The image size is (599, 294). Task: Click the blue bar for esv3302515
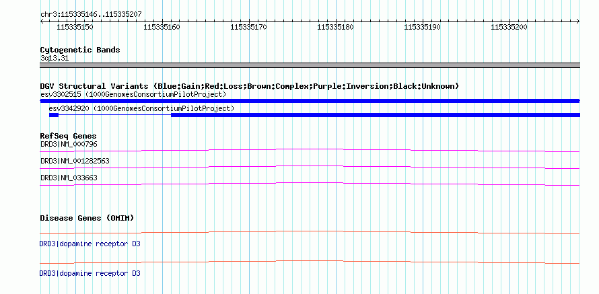coord(310,101)
